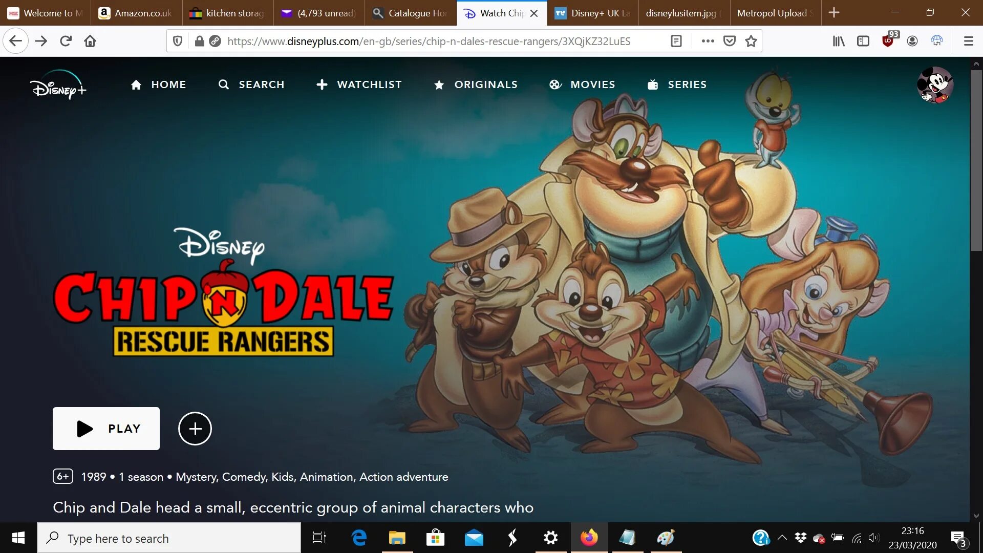Screen dimensions: 983x553
Task: Open Firefox hamburger menu
Action: tap(968, 41)
